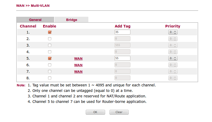Viewport: 212px width, 122px height.
Task: Enable channel 6 checkbox
Action: pos(50,65)
